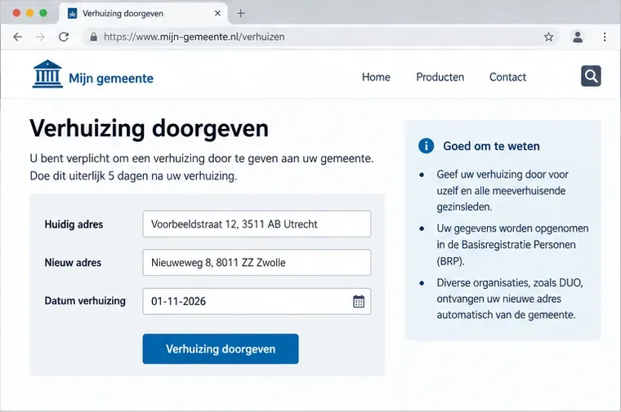Image resolution: width=621 pixels, height=412 pixels.
Task: Click the bullet mentioning DUO organisaties
Action: (x=510, y=299)
